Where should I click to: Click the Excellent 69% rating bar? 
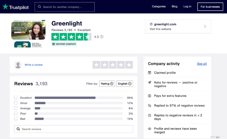[x=79, y=98]
